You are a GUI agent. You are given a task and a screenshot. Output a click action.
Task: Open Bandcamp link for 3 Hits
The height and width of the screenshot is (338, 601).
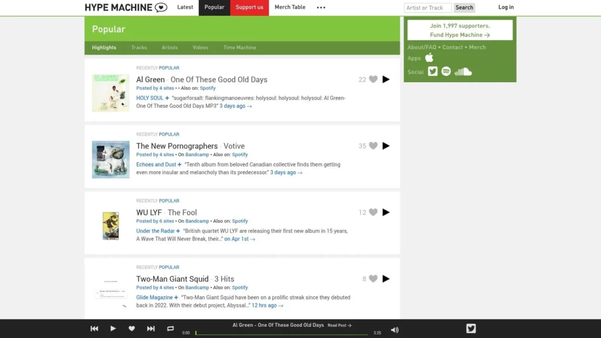[x=197, y=288]
